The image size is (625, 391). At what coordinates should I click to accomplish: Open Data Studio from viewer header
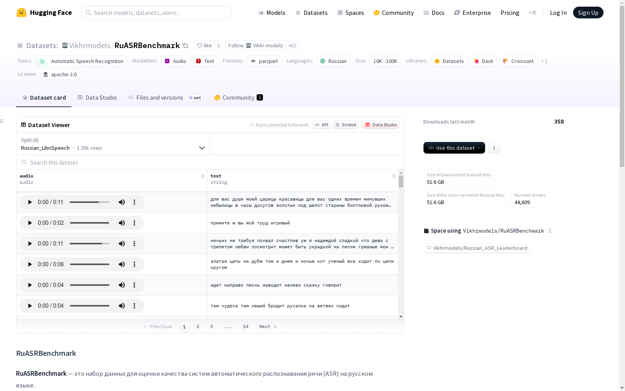coord(381,125)
